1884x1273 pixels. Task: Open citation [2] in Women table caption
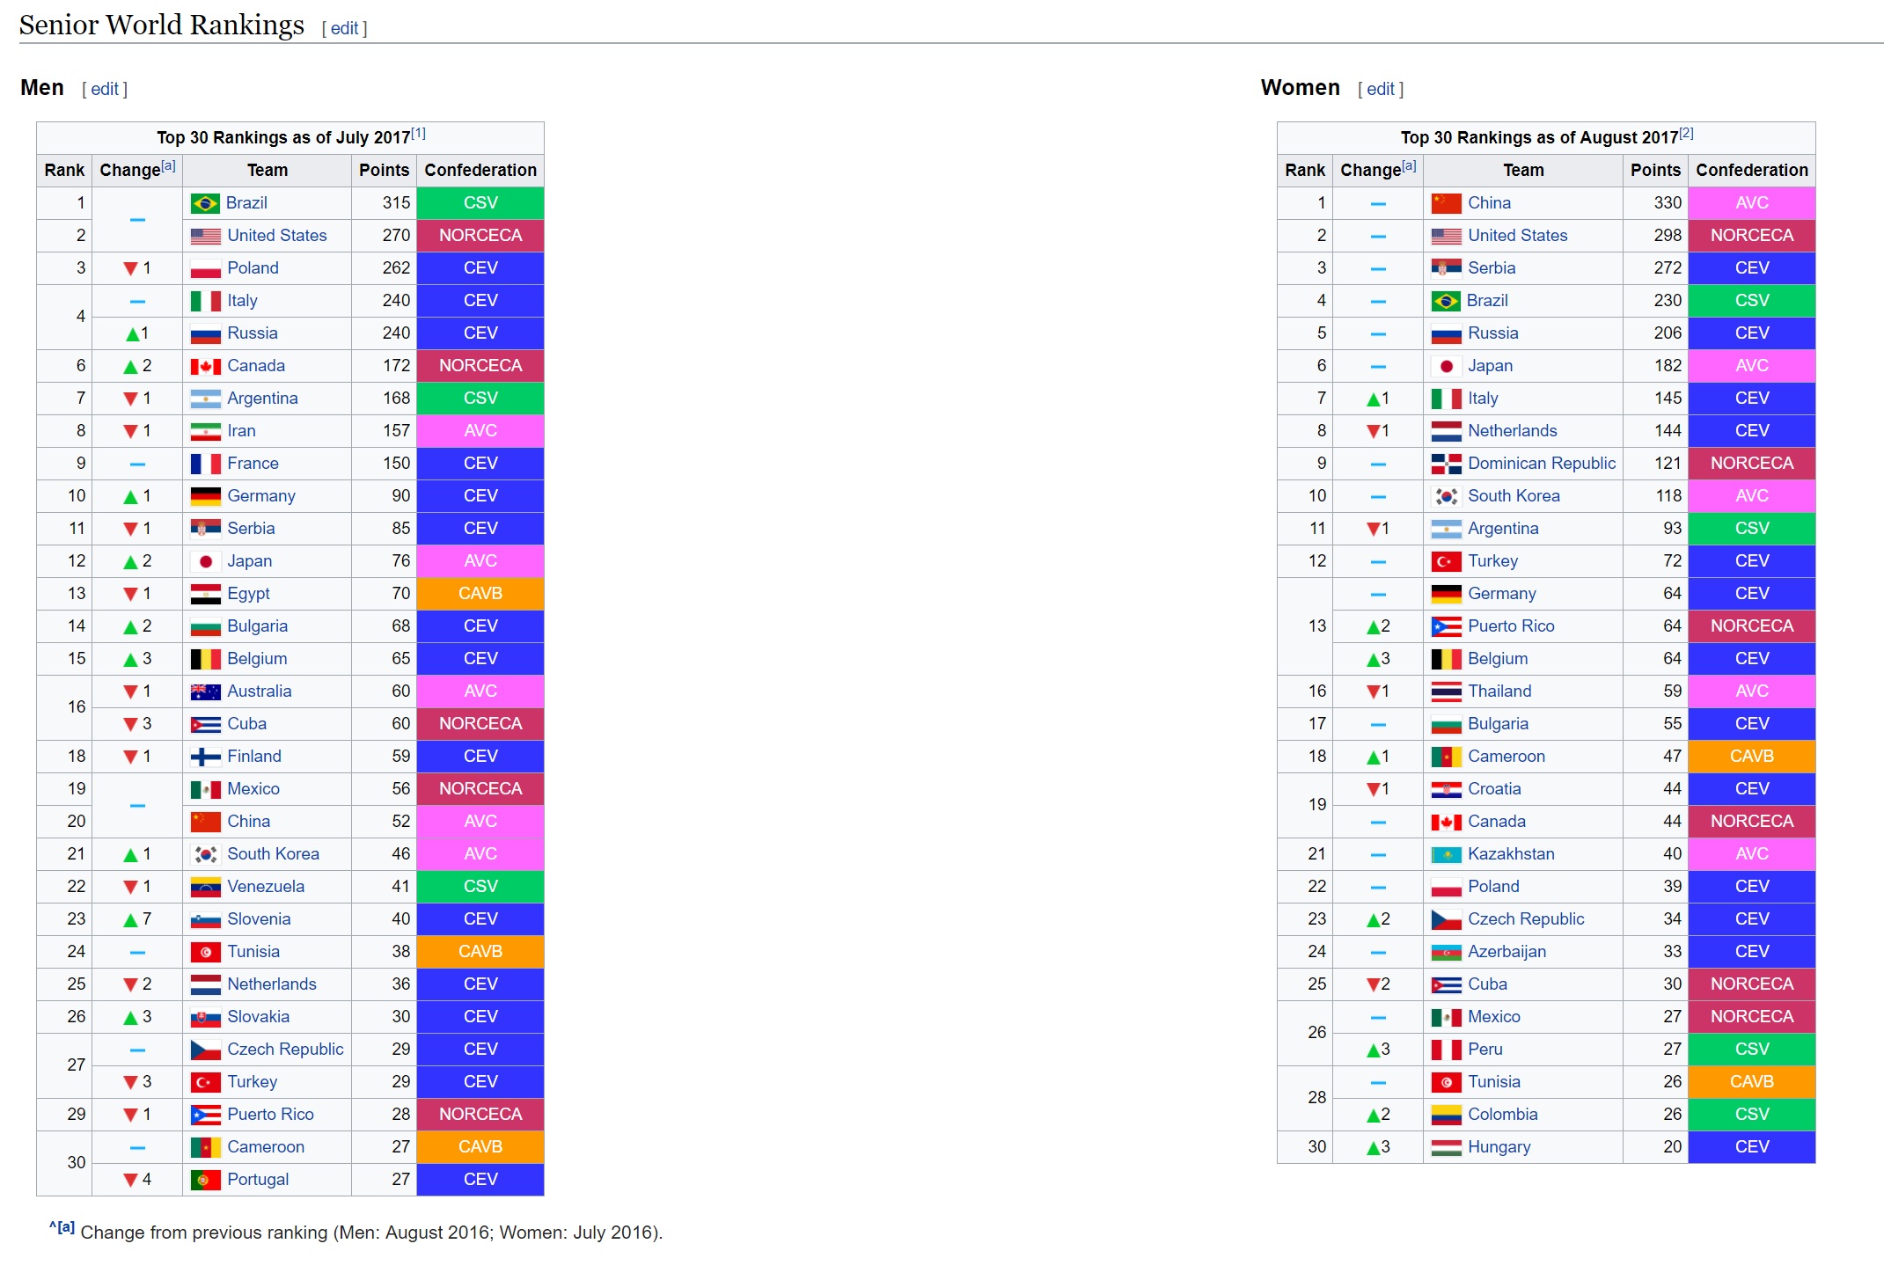pos(1686,134)
